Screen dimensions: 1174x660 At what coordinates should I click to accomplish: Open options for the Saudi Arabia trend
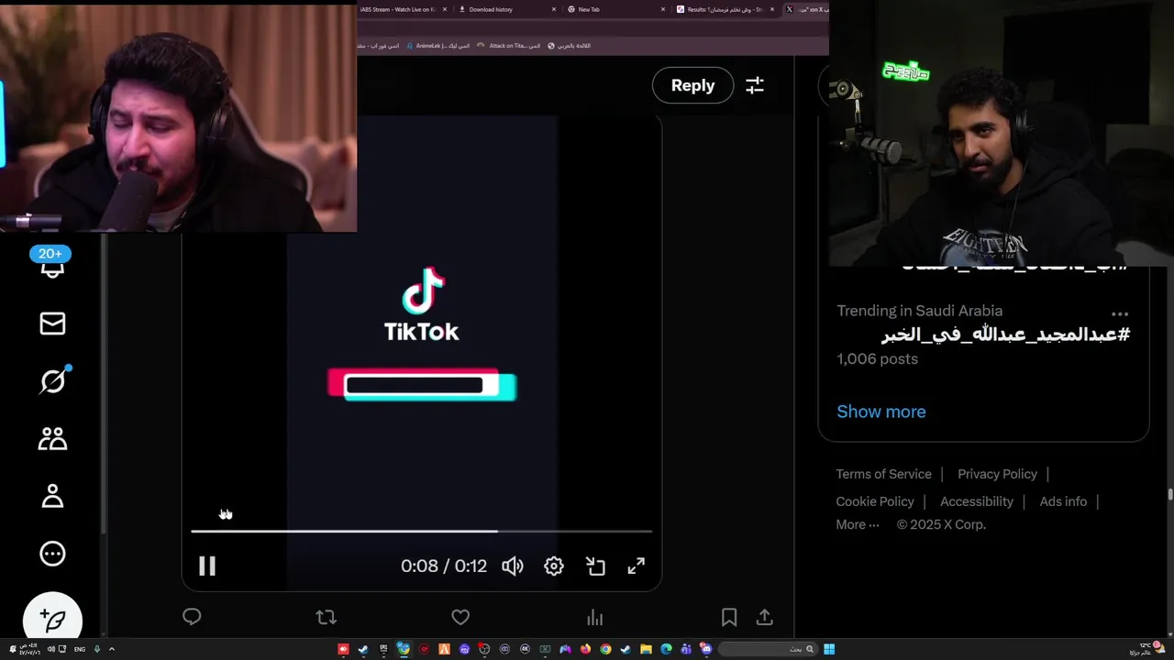[x=1120, y=313]
